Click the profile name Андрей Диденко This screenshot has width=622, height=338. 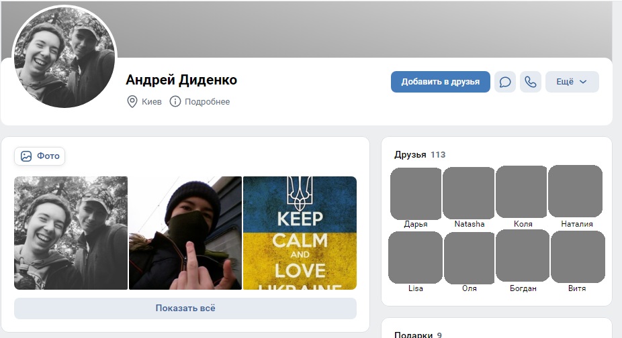coord(181,80)
